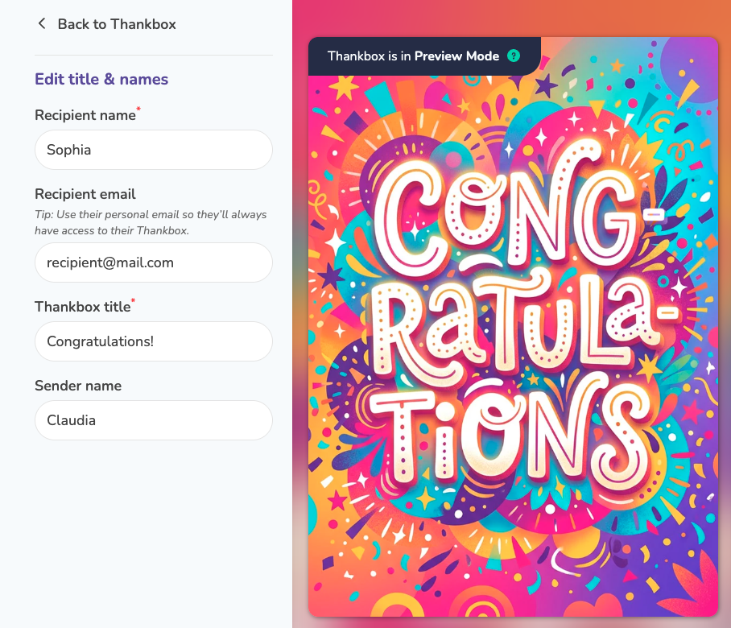Click the red asterisk beside Thankbox title
This screenshot has width=731, height=628.
133,300
